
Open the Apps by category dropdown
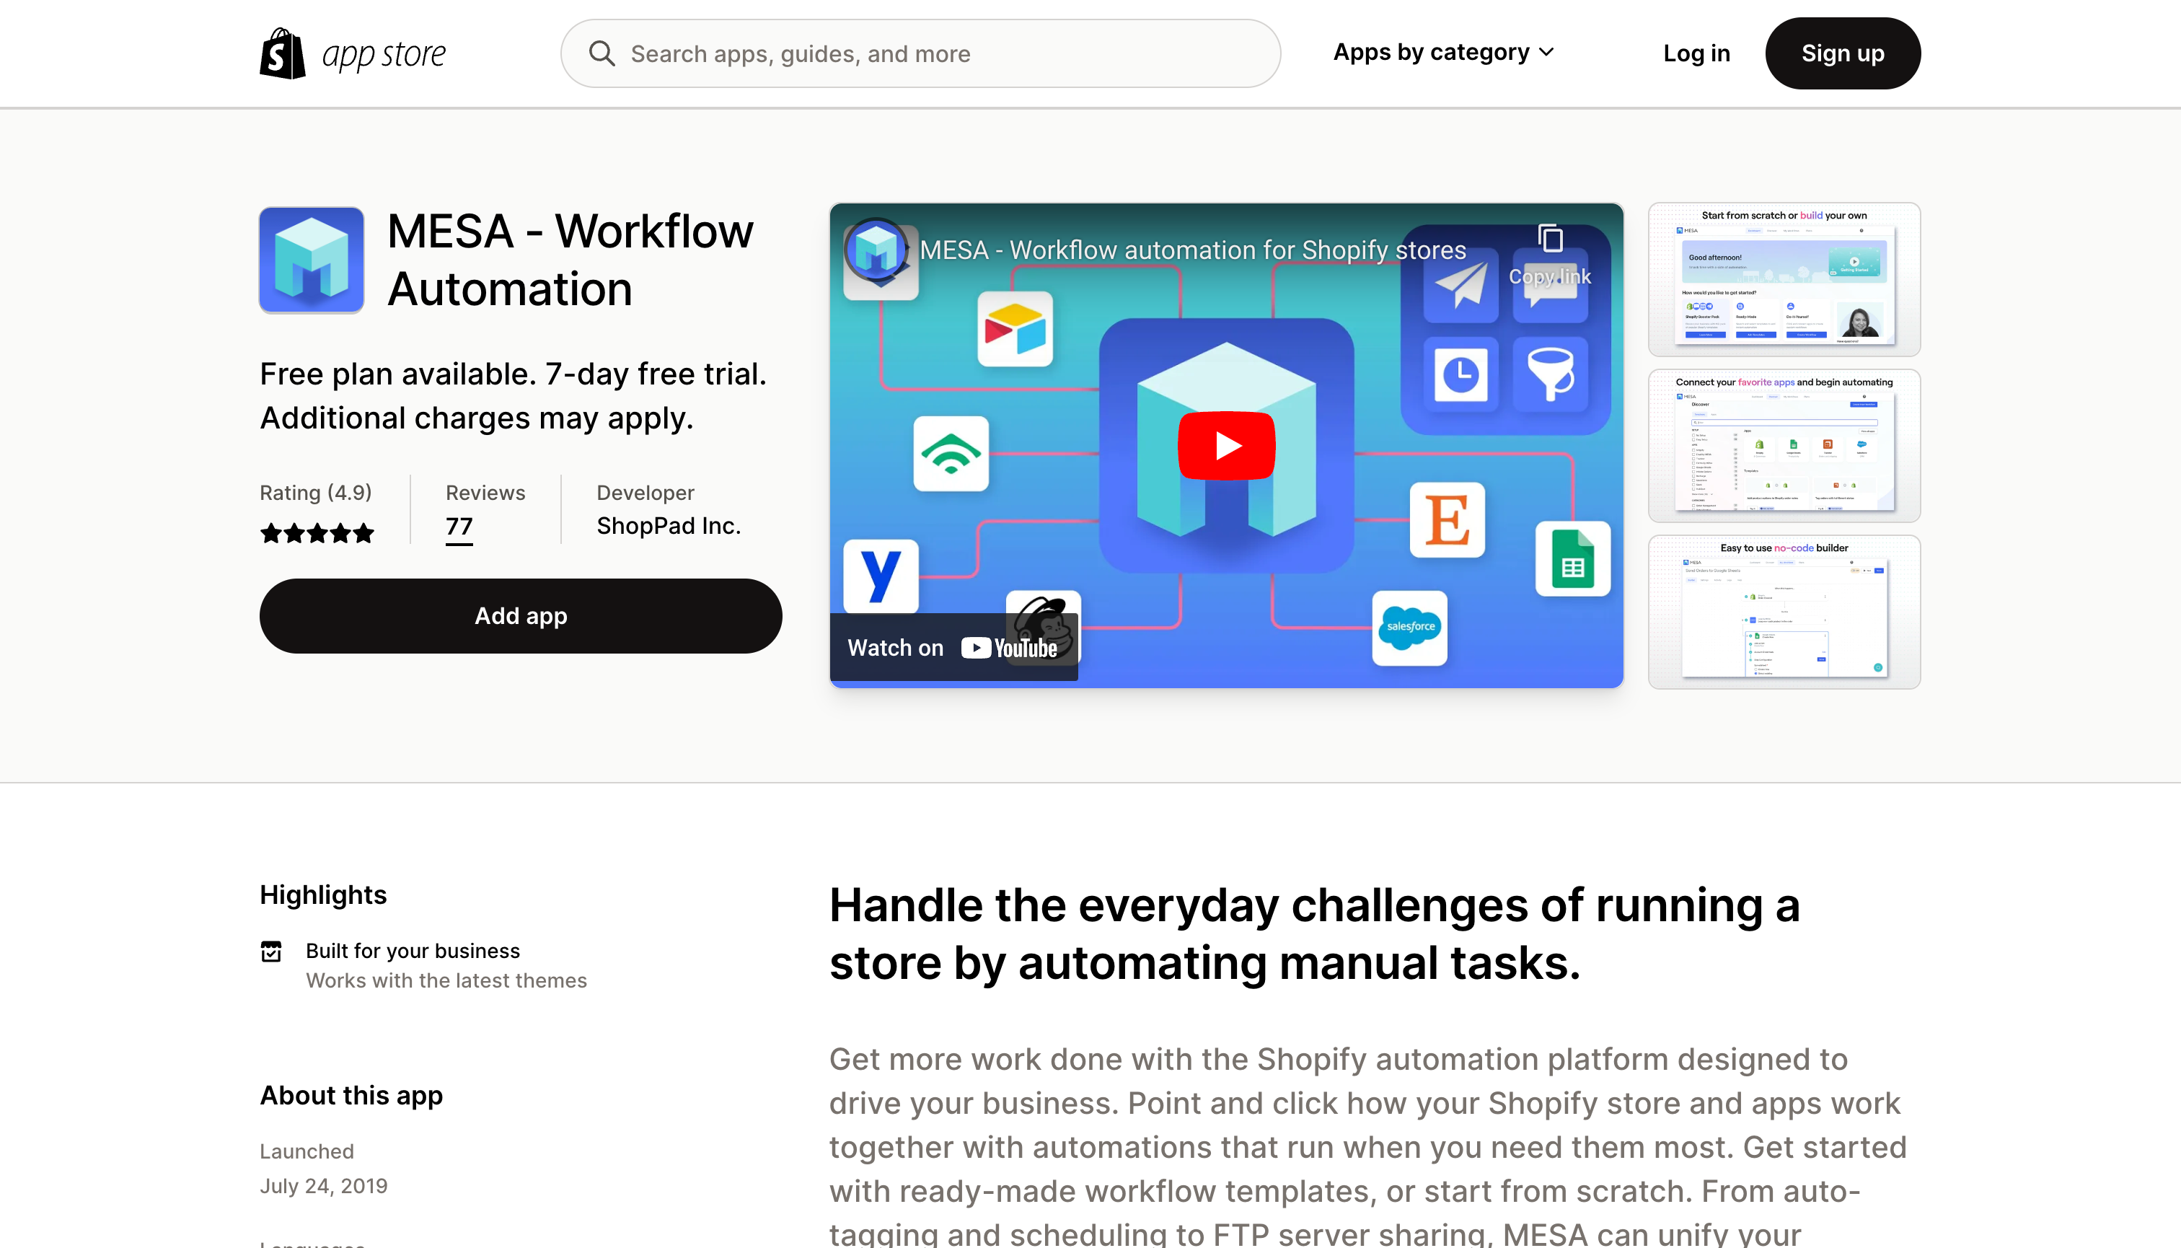(1441, 53)
